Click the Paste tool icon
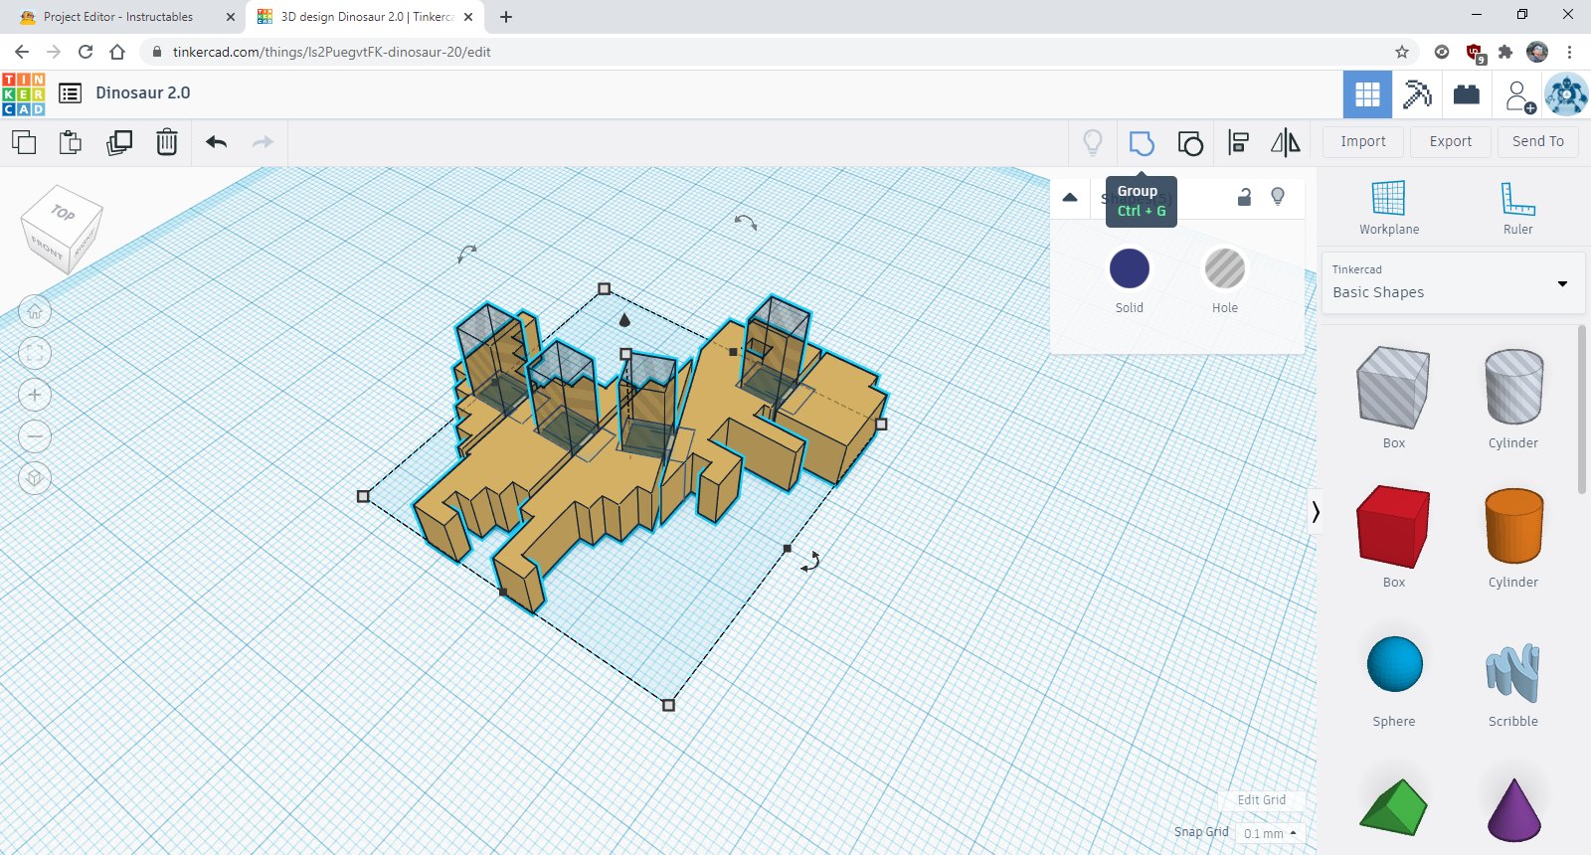 (71, 142)
